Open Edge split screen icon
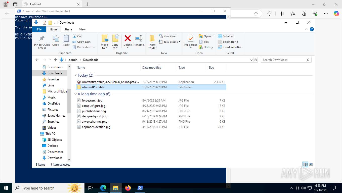 pyautogui.click(x=281, y=14)
